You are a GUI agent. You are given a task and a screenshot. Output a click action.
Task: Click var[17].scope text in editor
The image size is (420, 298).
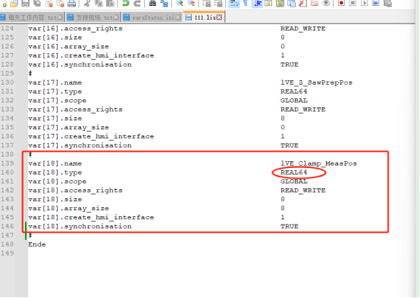tap(58, 101)
